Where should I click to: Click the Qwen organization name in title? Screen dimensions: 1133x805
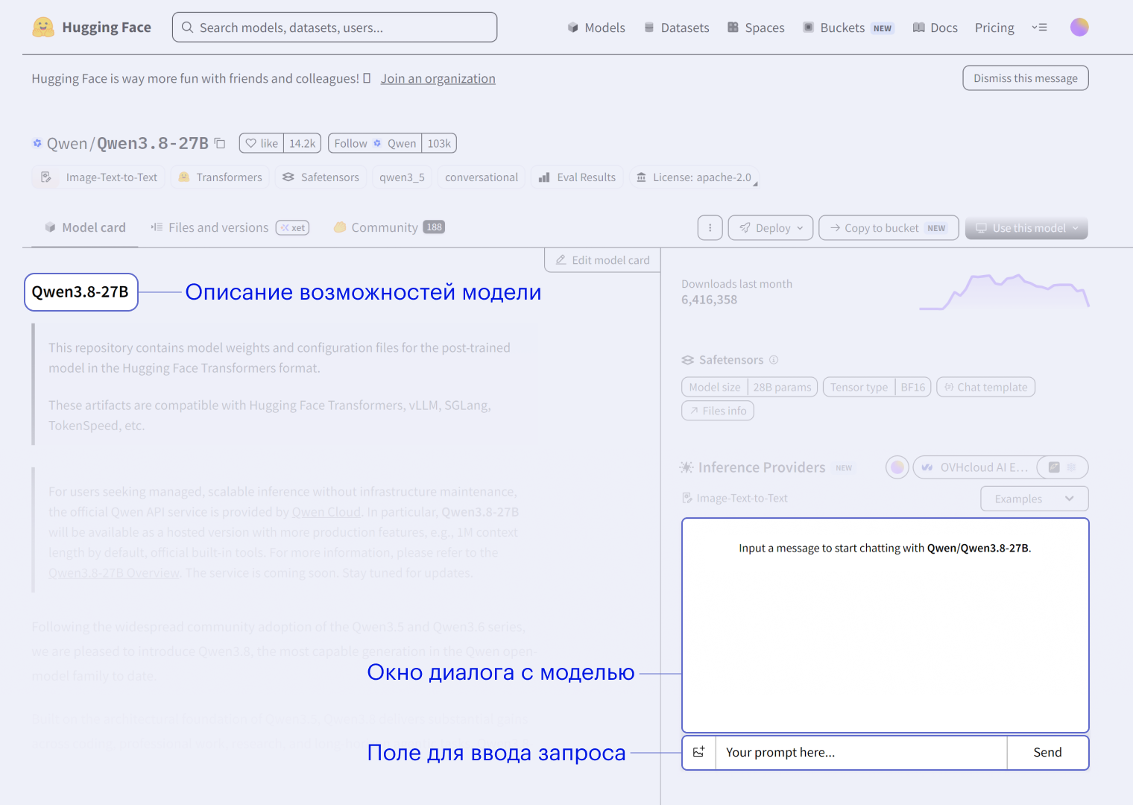coord(67,143)
